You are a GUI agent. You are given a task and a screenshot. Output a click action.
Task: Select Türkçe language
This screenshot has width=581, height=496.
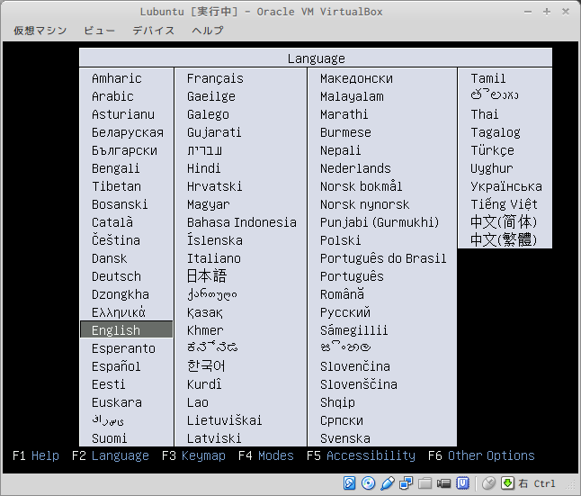click(x=493, y=150)
